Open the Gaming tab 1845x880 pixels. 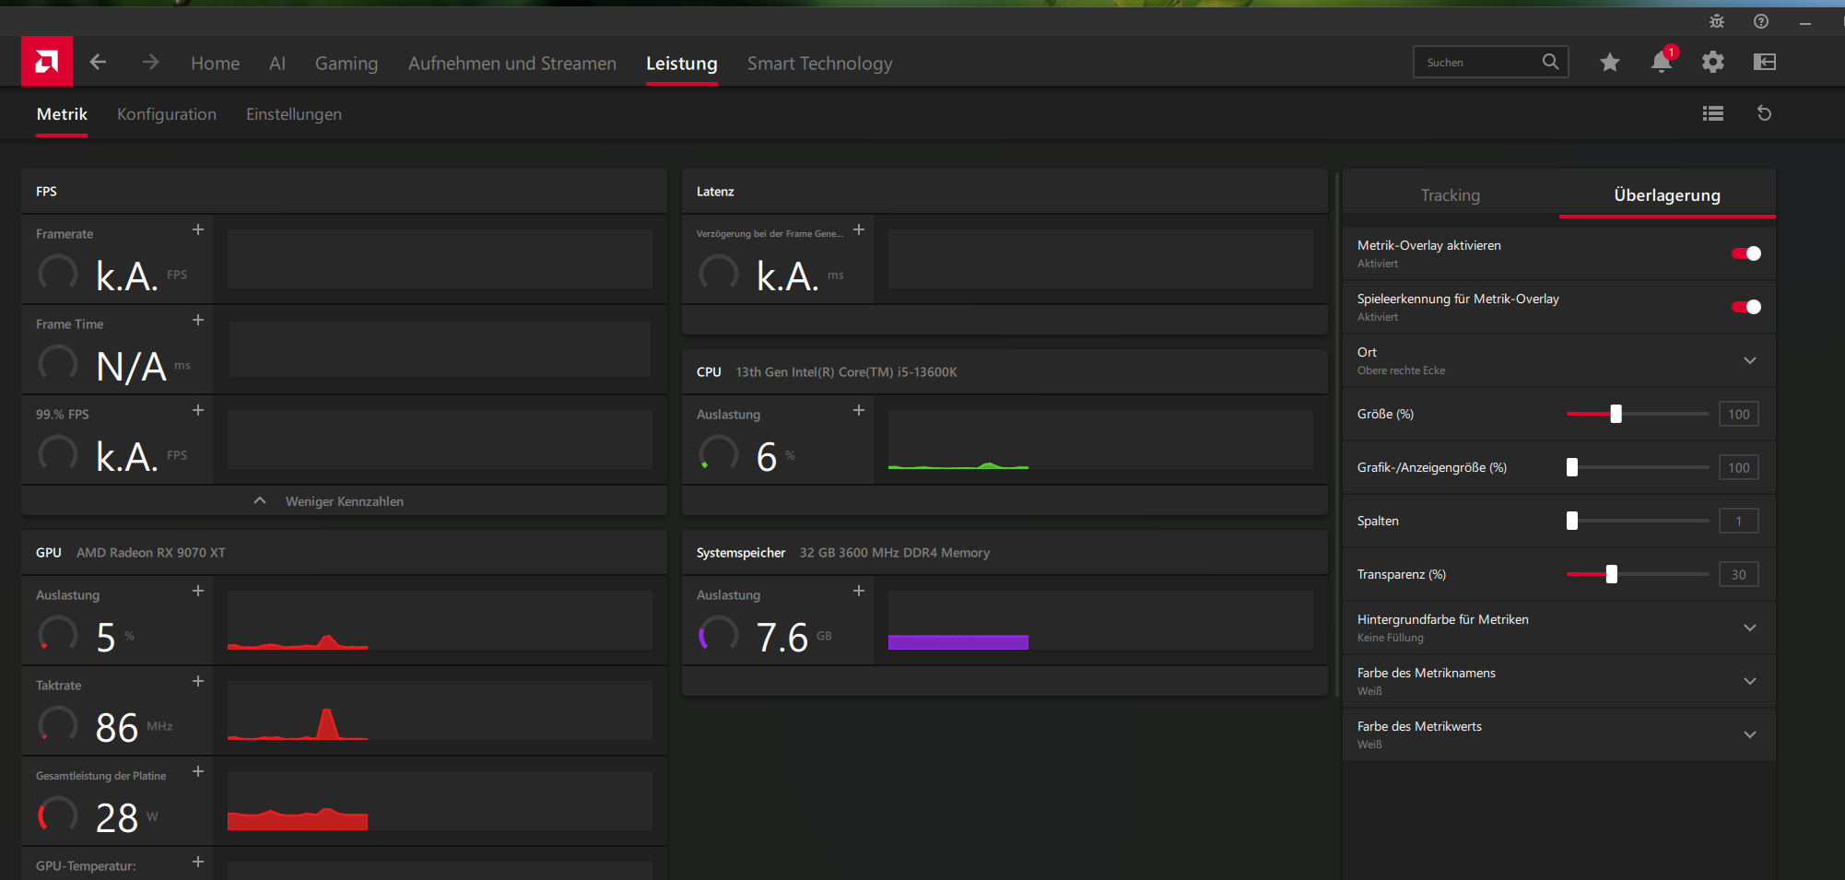347,64
